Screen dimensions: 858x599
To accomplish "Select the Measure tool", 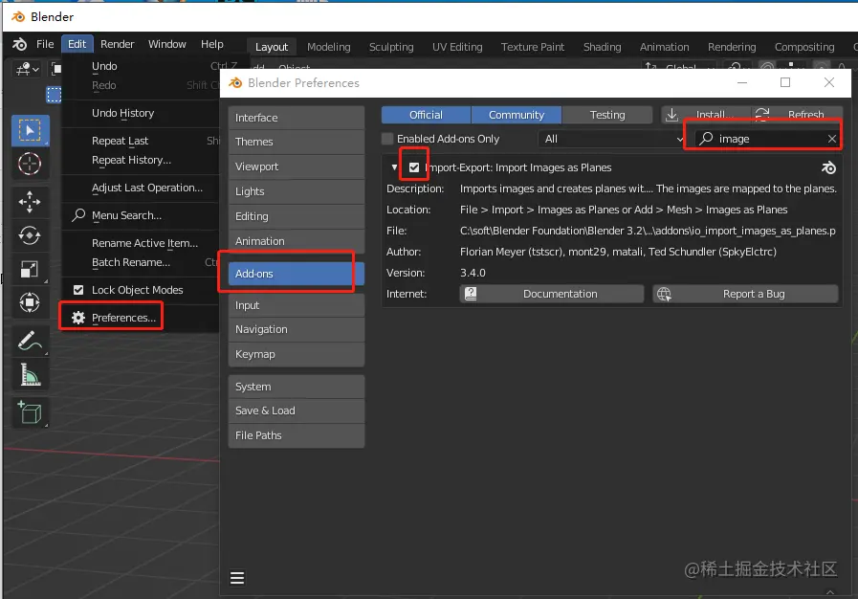I will (30, 374).
